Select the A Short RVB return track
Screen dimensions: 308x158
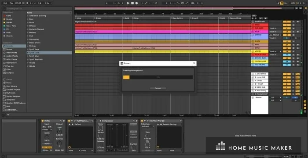(x=260, y=74)
